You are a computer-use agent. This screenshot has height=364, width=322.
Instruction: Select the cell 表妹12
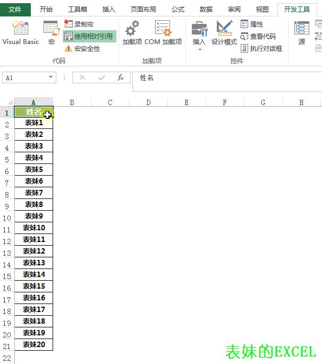pos(33,251)
